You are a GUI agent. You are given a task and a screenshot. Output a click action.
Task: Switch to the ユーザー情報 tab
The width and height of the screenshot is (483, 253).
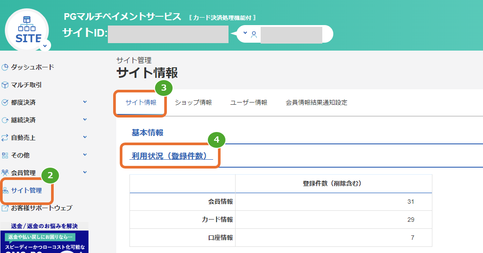coord(249,103)
